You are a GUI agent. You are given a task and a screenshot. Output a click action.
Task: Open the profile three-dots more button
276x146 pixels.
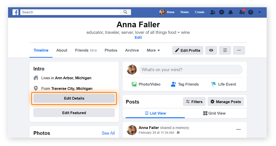(x=239, y=50)
